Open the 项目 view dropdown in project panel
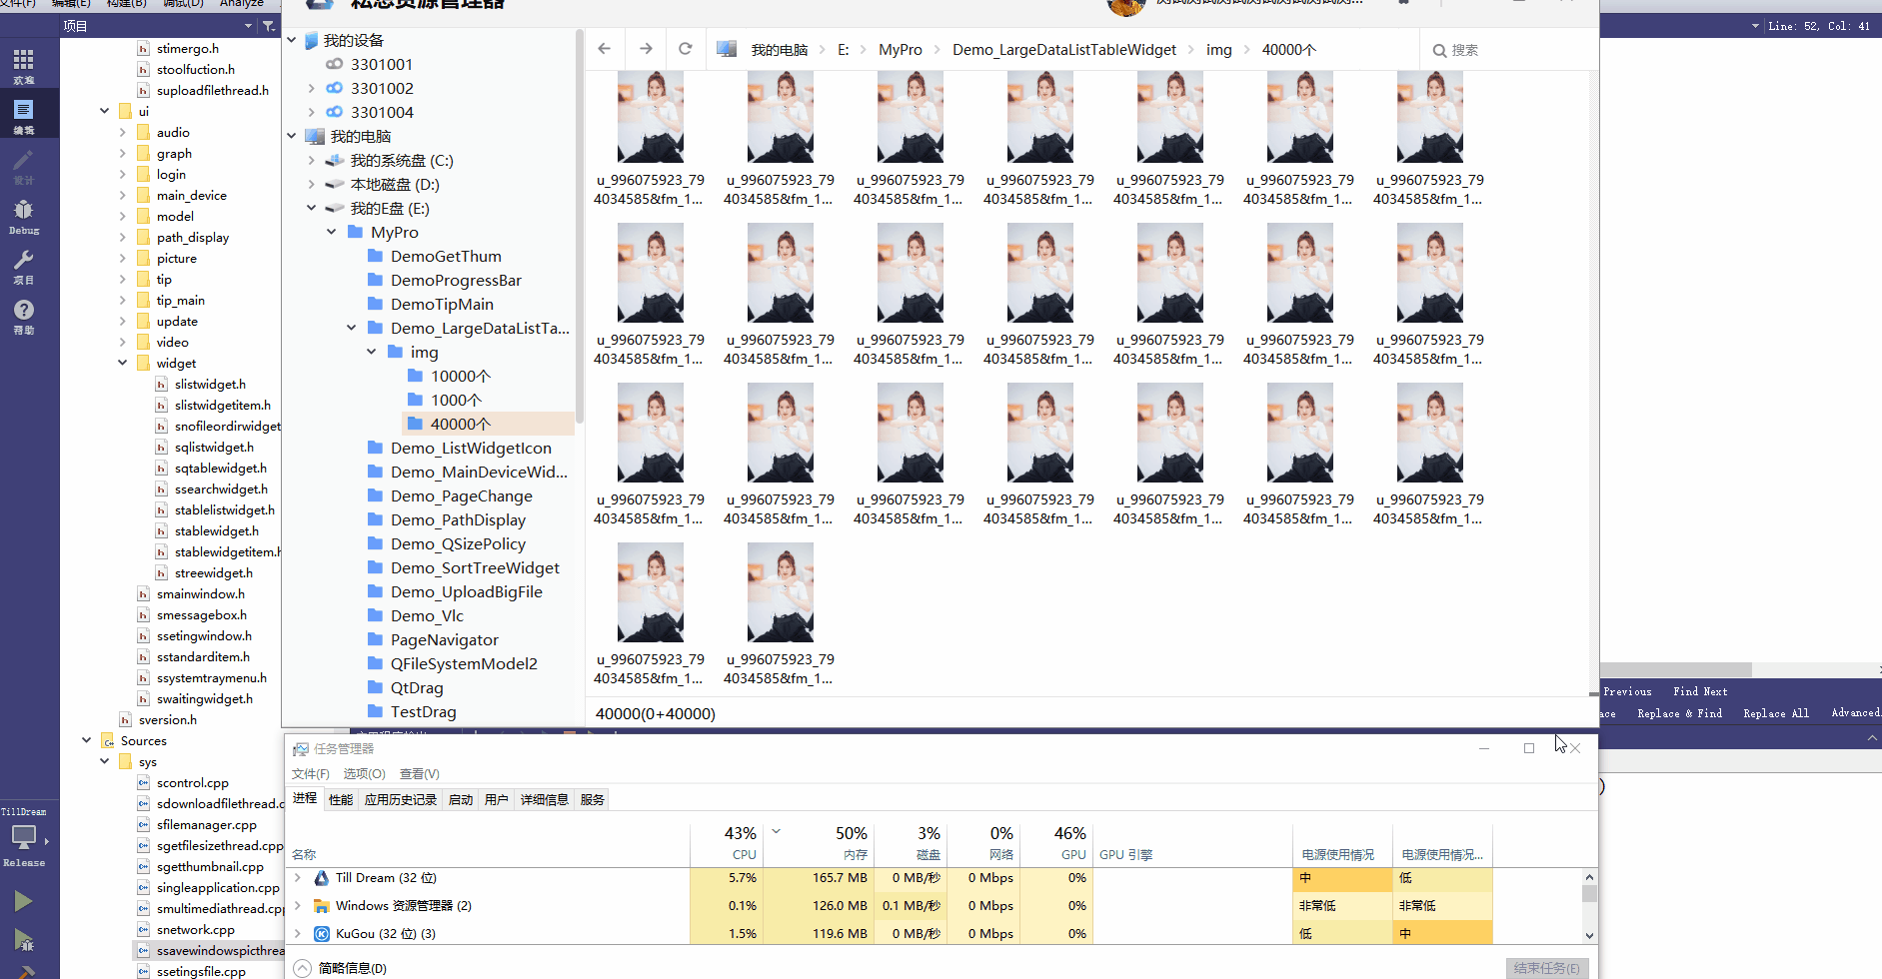This screenshot has height=979, width=1882. click(248, 26)
